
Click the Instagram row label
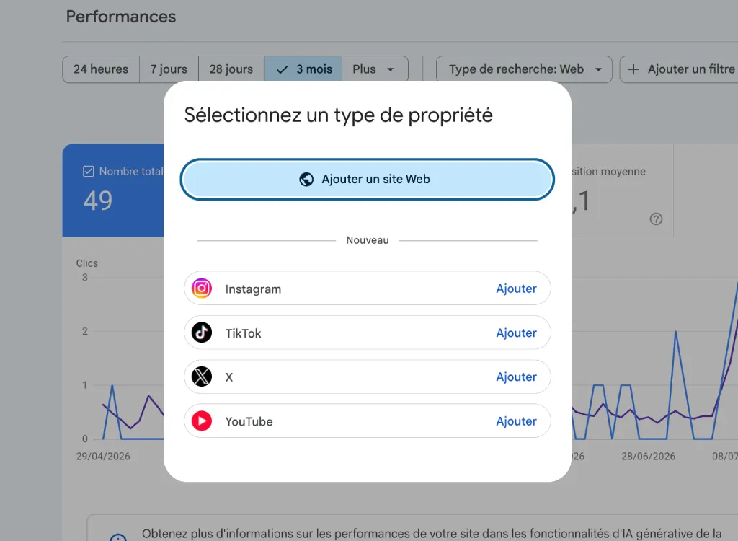[253, 289]
